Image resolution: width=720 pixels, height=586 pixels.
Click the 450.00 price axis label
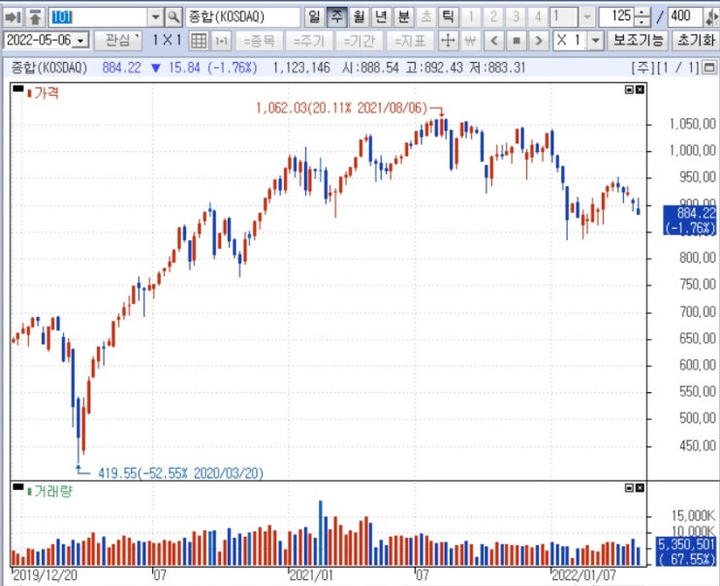tap(698, 446)
